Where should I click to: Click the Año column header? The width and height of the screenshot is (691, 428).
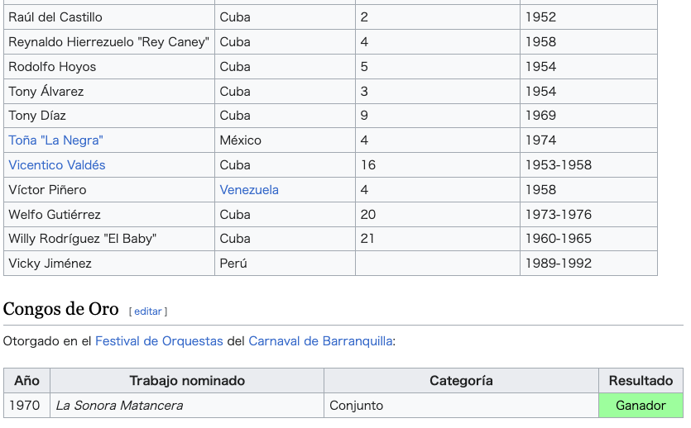[26, 381]
